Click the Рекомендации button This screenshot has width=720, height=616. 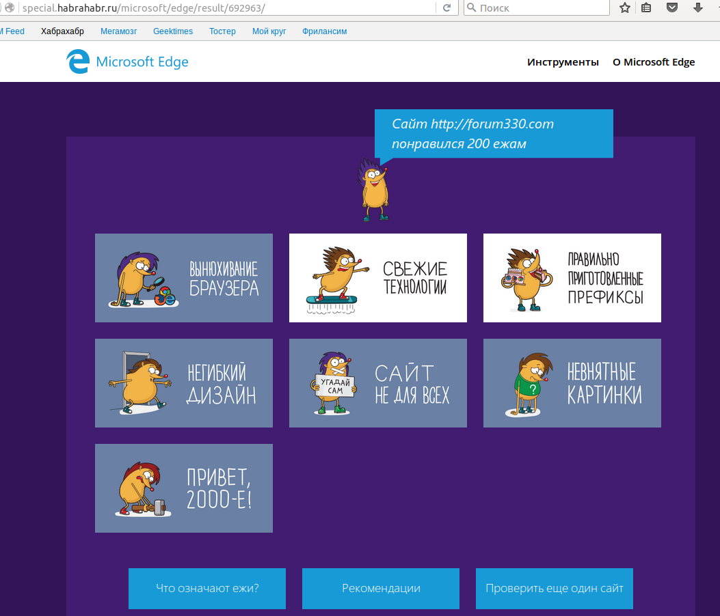381,589
